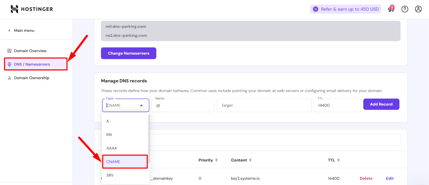Collapse the Type dropdown arrow
429x185 pixels.
[141, 105]
